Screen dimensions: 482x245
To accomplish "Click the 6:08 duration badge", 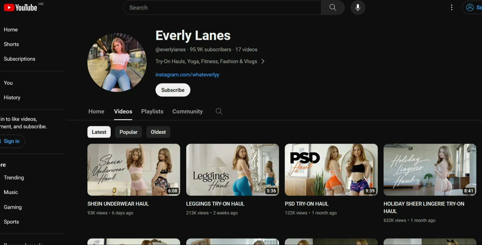I will 173,191.
